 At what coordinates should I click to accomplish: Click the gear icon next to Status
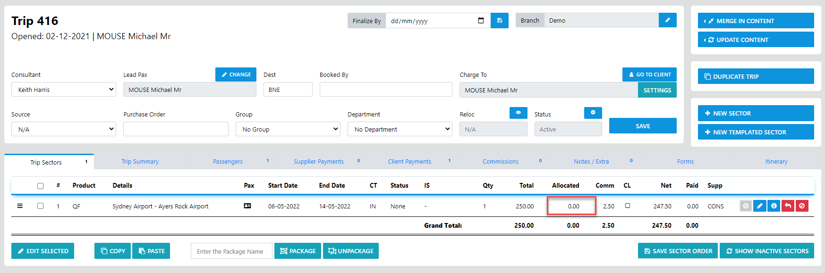(593, 113)
